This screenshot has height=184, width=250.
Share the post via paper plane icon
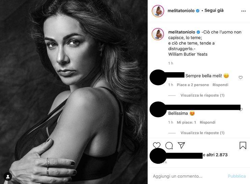[181, 146]
